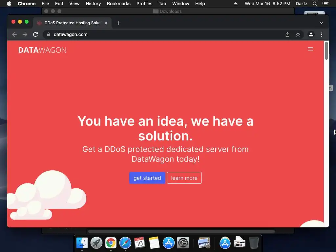336x252 pixels.
Task: Open the Chrome three-dot options menu
Action: [322, 34]
